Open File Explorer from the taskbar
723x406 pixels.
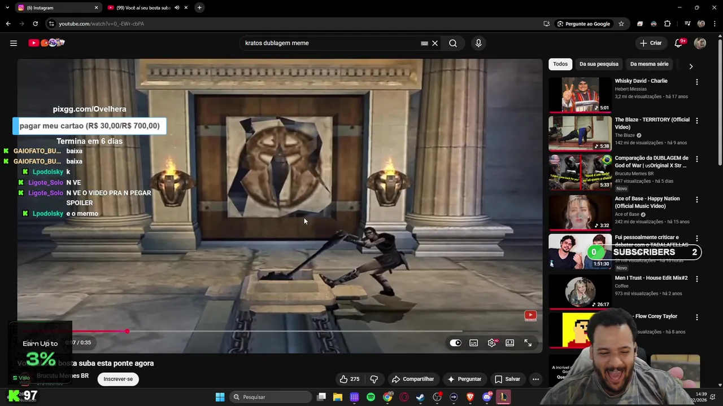coord(338,397)
